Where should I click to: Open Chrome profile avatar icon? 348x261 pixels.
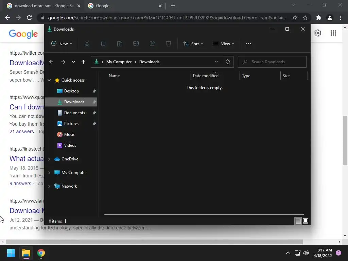pyautogui.click(x=330, y=18)
